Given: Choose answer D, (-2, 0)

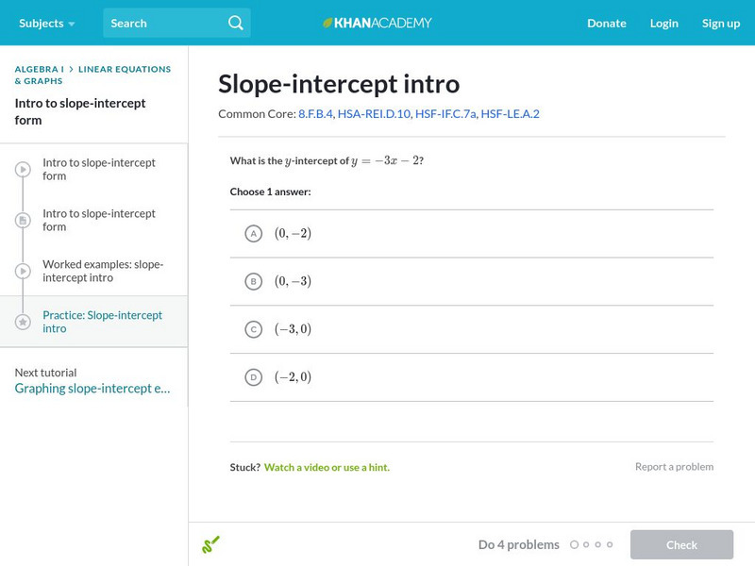Looking at the screenshot, I should point(253,377).
